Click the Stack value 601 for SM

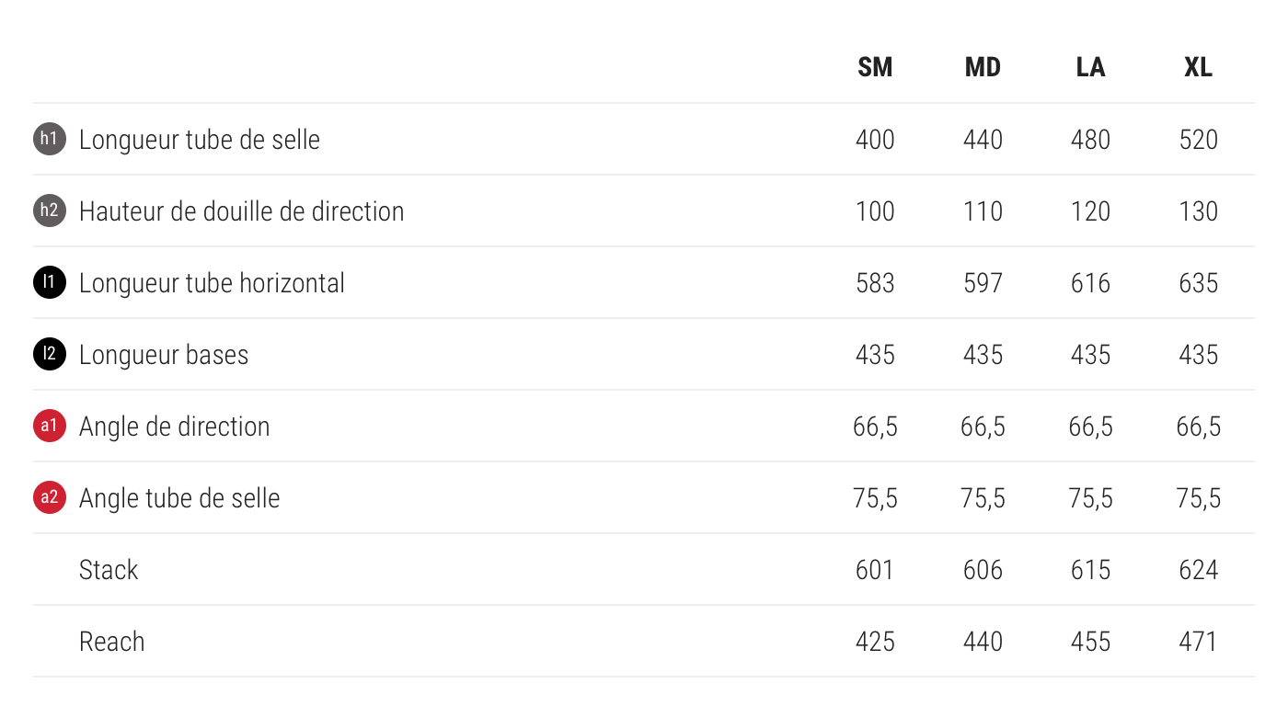click(875, 570)
